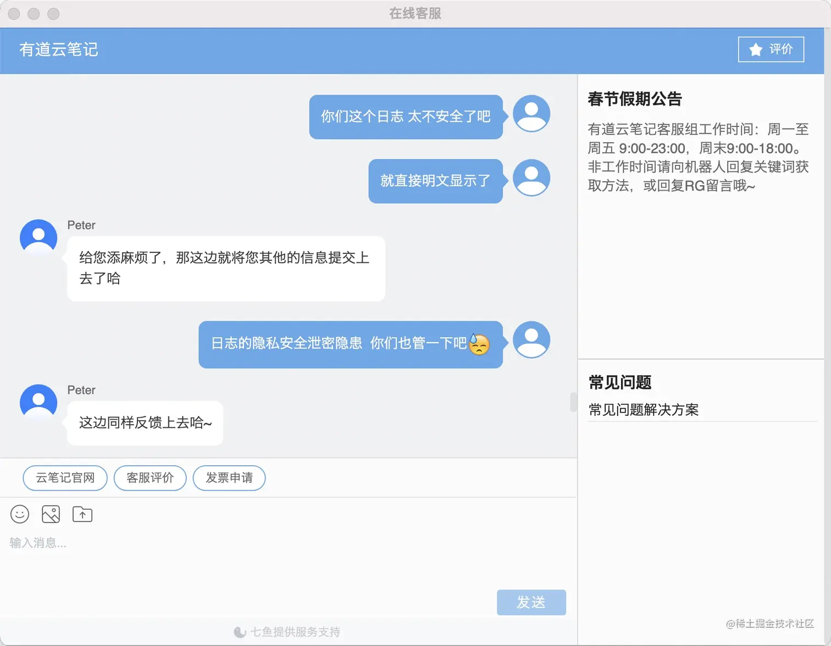Maximize the 在线客服 window

53,14
